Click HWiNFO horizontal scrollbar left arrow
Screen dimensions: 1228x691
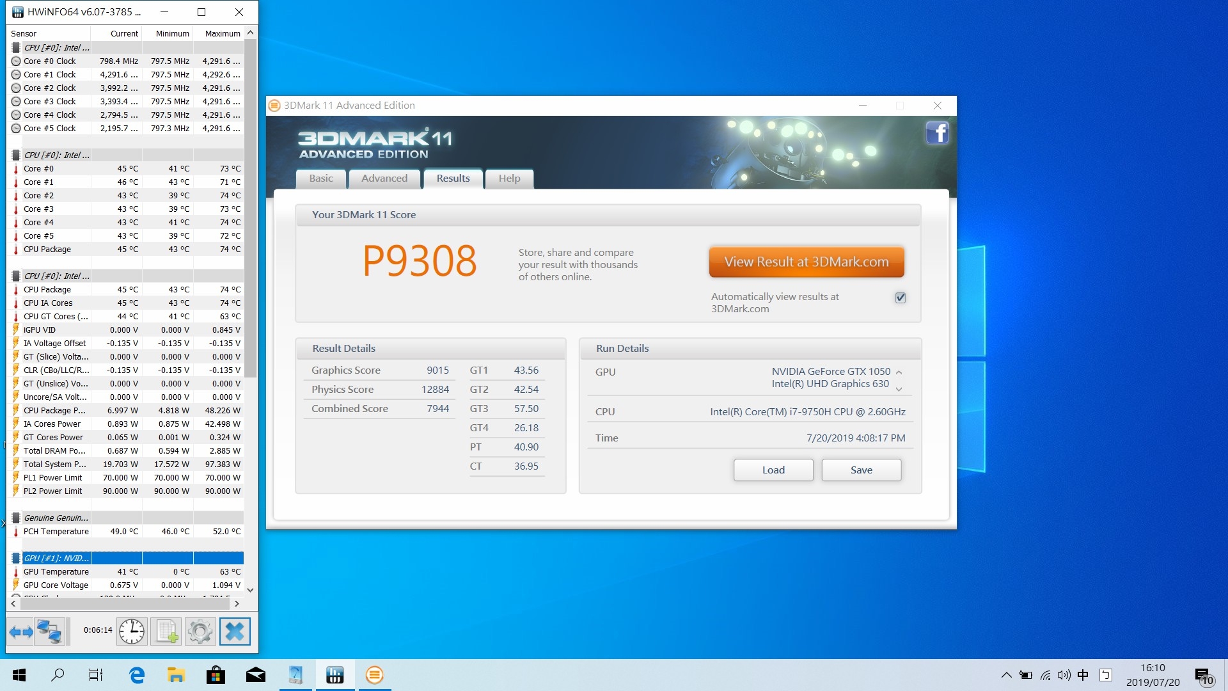point(13,603)
